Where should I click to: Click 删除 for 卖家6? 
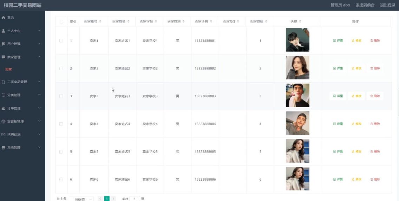pos(375,179)
